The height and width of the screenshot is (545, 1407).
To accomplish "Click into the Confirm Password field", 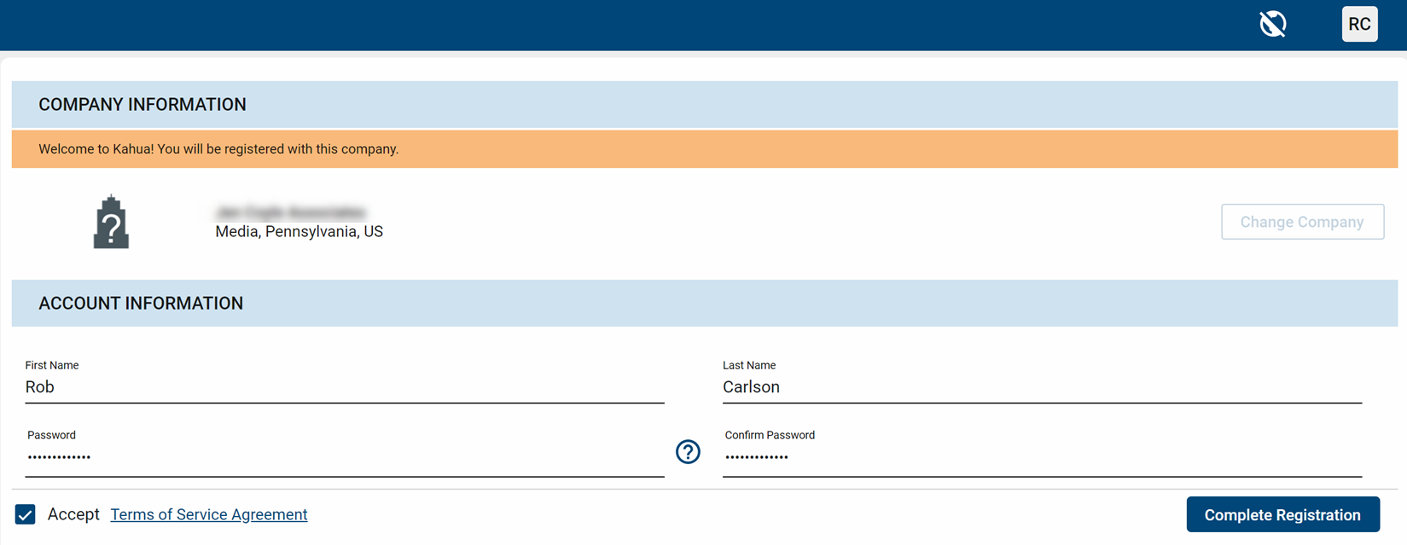I will 1041,457.
